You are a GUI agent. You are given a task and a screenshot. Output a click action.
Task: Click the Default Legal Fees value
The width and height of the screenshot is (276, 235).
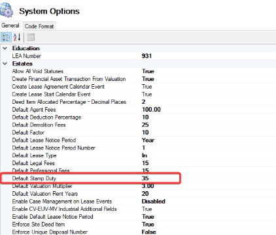(x=145, y=163)
